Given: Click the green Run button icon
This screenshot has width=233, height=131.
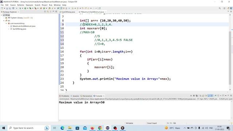Looking at the screenshot, I should tap(25, 8).
